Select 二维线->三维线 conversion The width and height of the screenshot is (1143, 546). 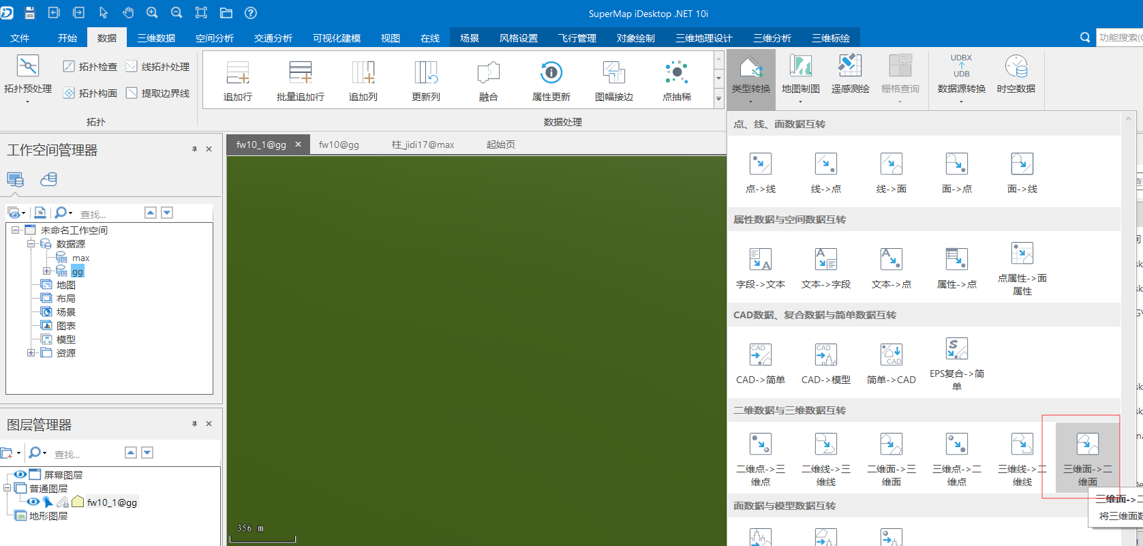825,459
